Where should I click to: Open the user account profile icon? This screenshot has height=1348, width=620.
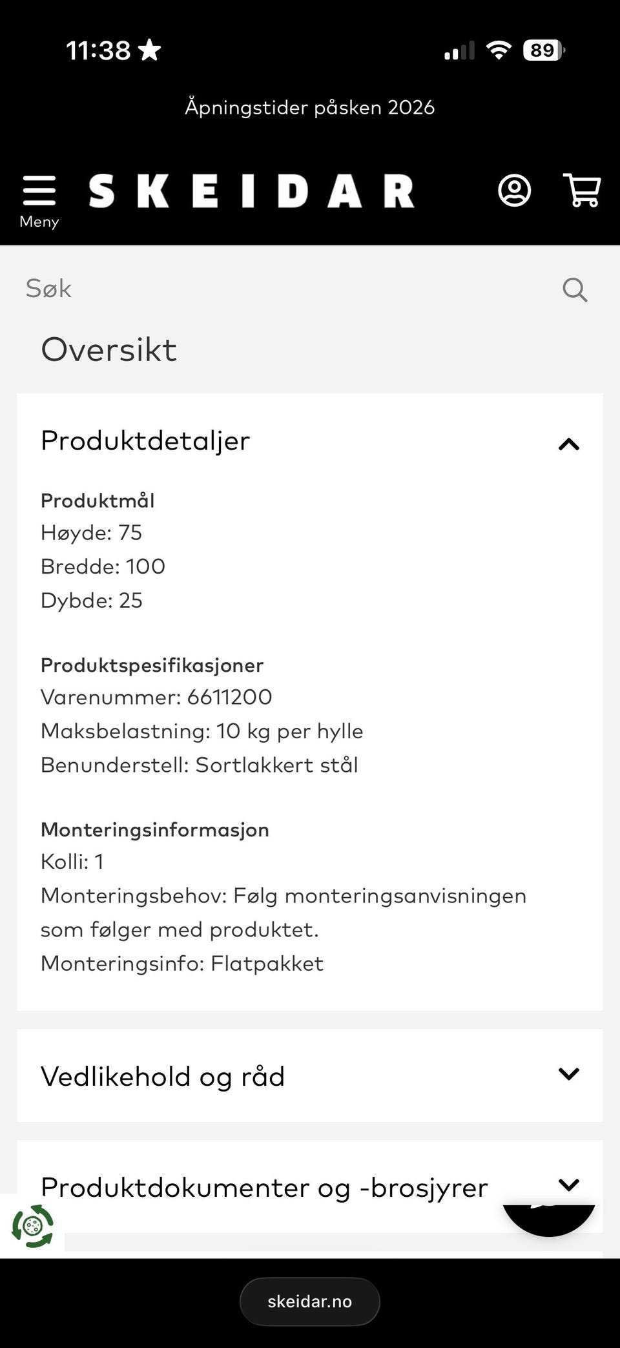[x=514, y=191]
